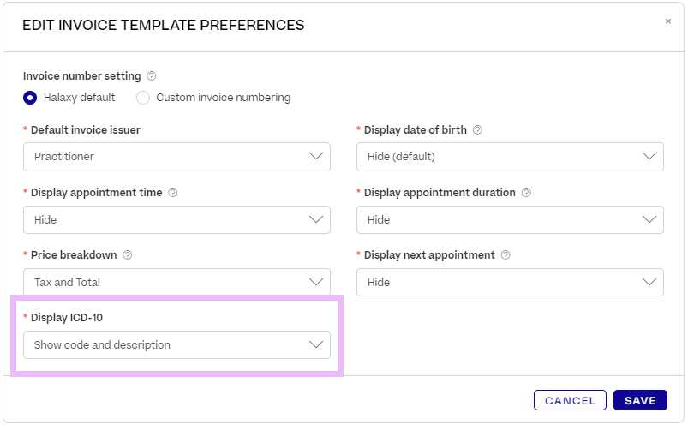Open Price breakdown dropdown showing Tax and Total

(176, 282)
